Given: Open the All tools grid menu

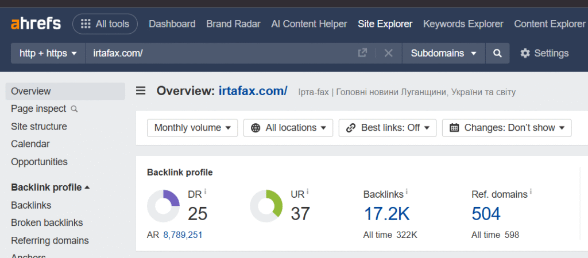Looking at the screenshot, I should click(x=105, y=24).
